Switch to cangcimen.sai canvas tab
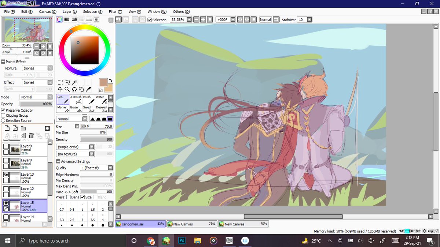Screen dimensions: 440x247 [140, 224]
